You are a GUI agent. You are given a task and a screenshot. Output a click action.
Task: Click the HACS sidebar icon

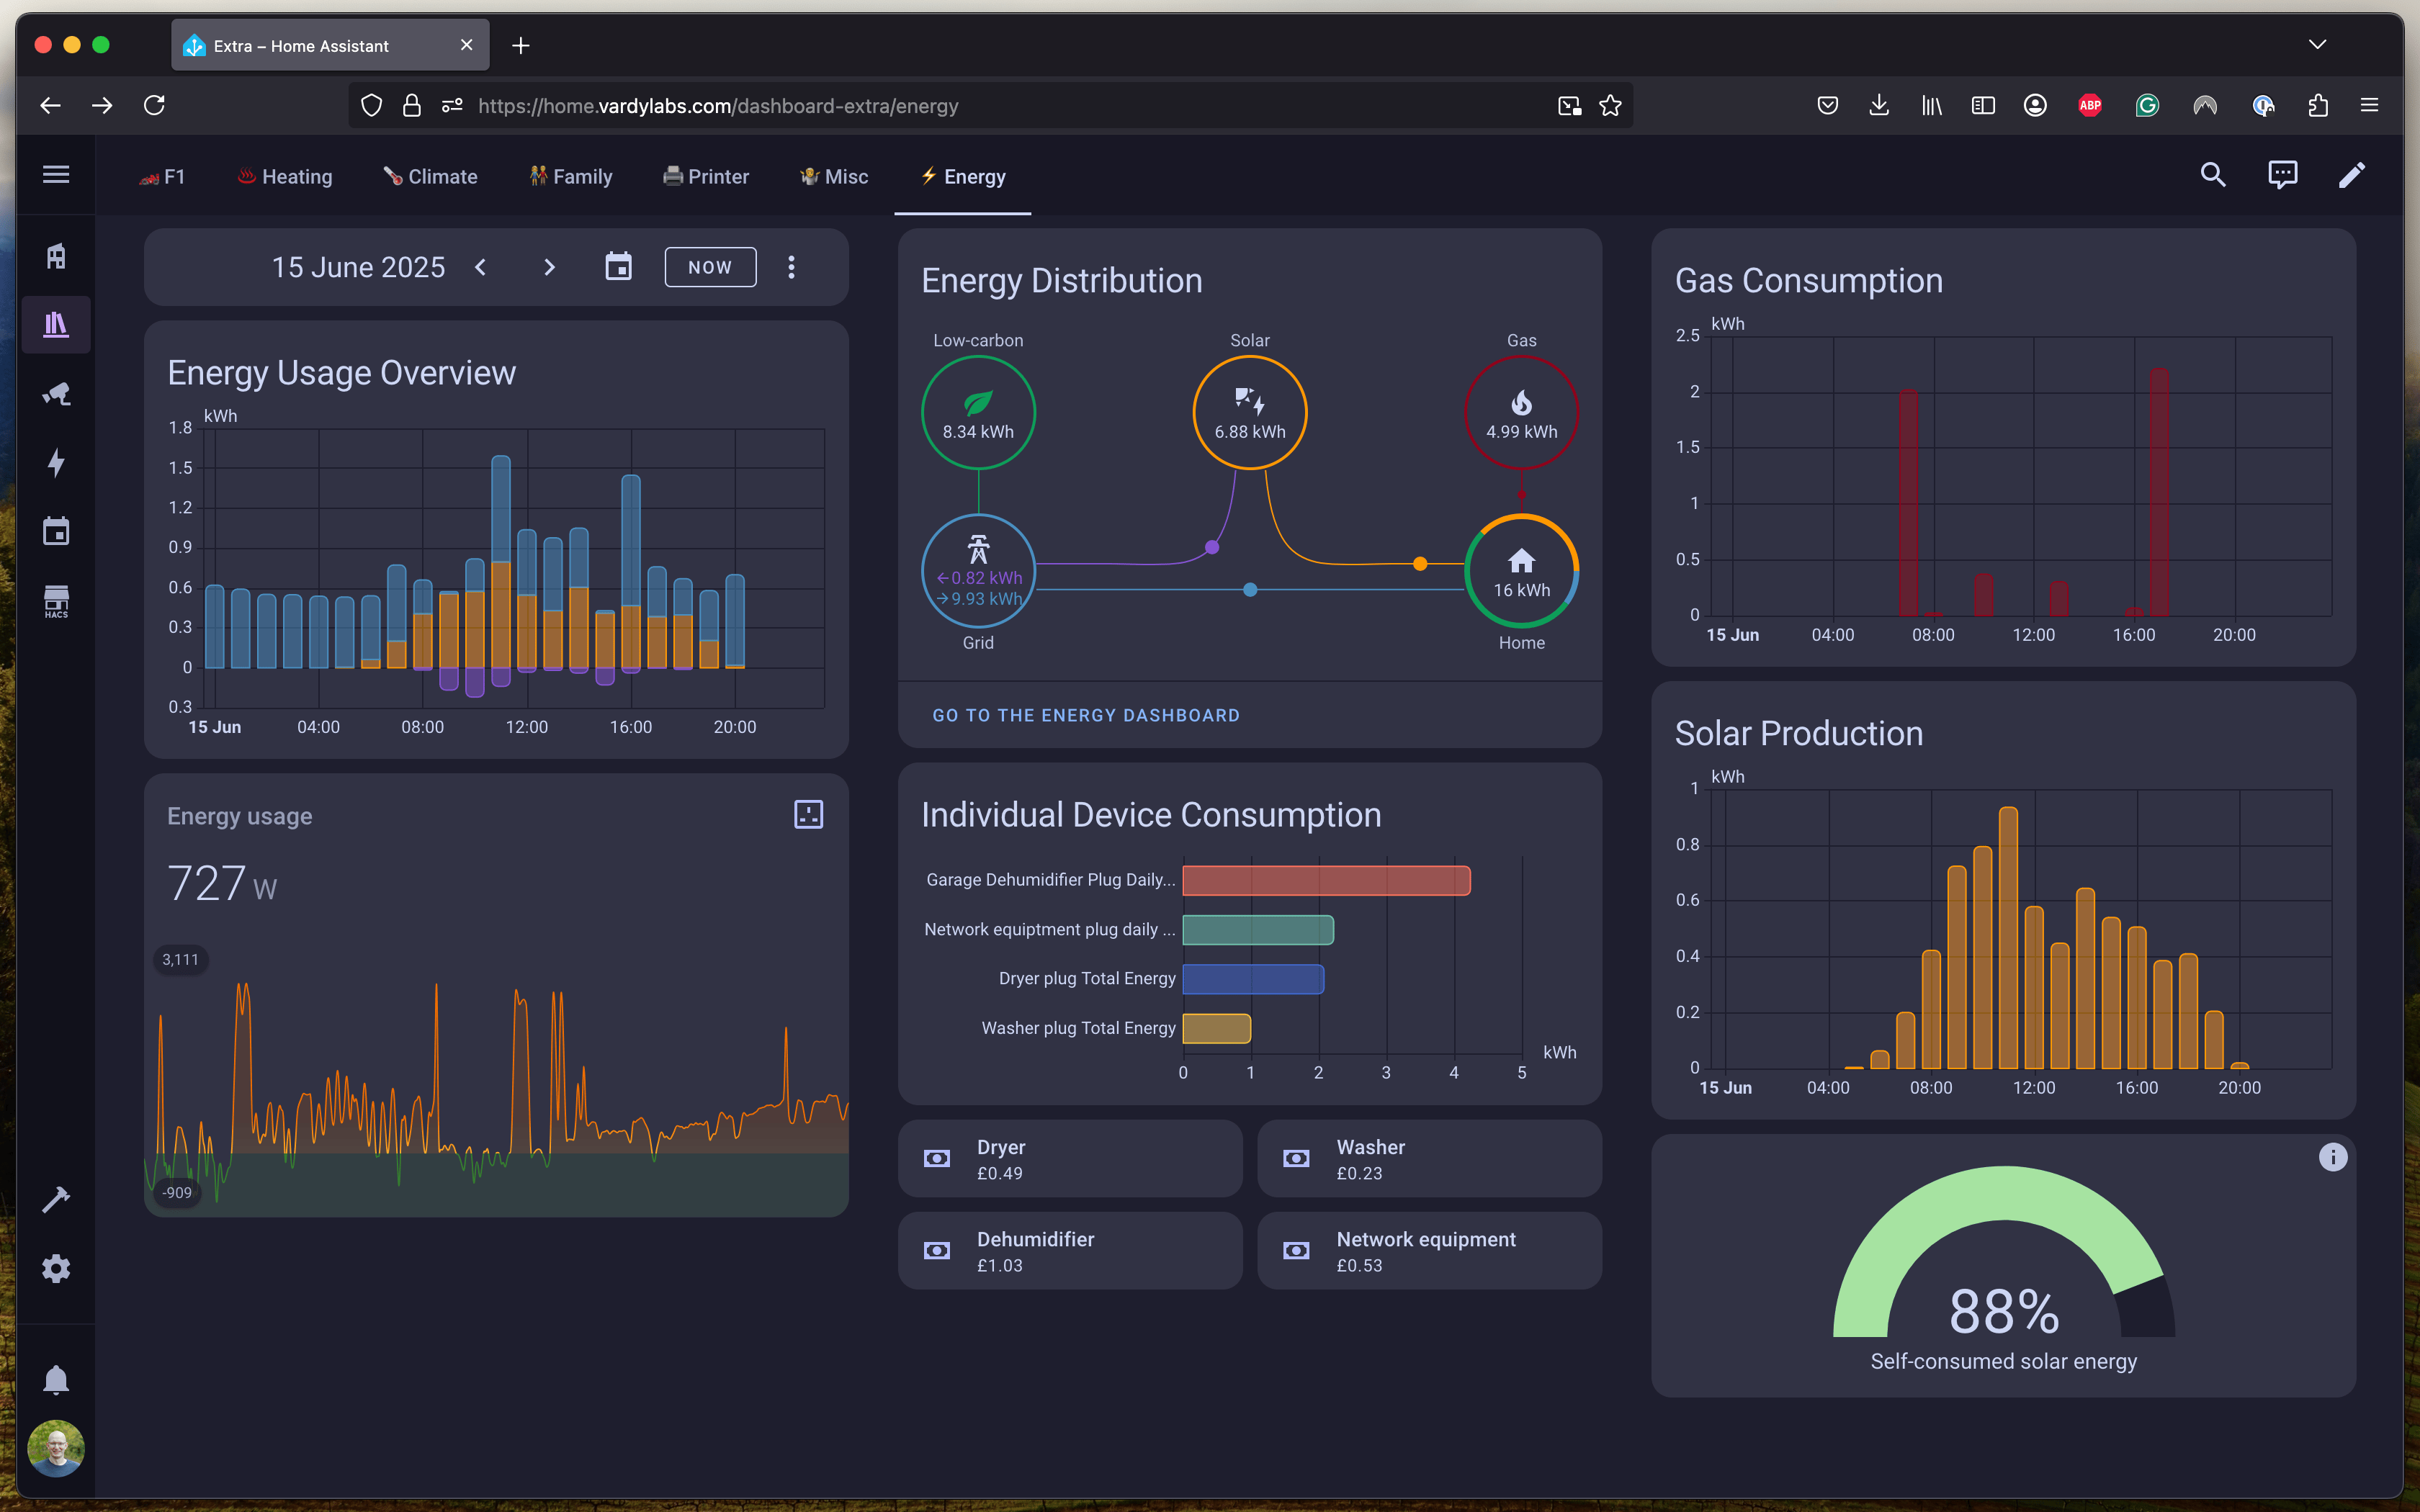[x=56, y=601]
